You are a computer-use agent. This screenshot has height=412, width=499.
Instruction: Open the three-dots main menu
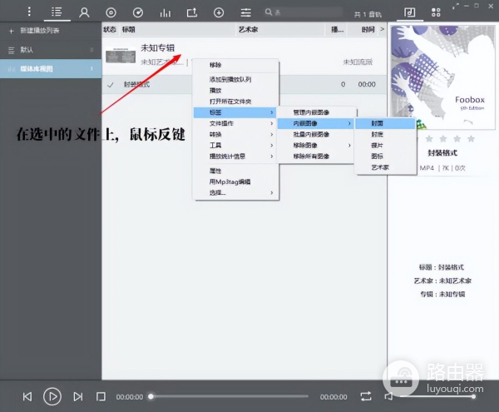pos(29,12)
